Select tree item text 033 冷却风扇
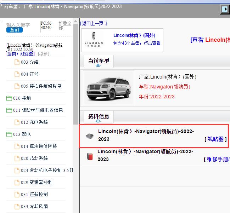This screenshot has width=230, height=213. click(34, 206)
